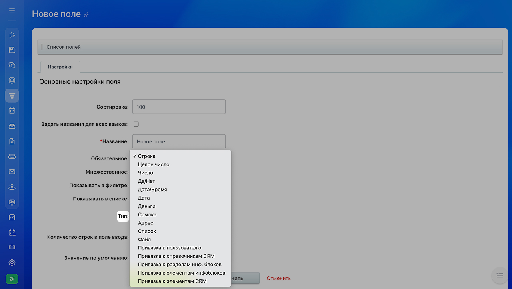Click the CRM funnel icon in the sidebar
The width and height of the screenshot is (512, 289).
click(12, 96)
